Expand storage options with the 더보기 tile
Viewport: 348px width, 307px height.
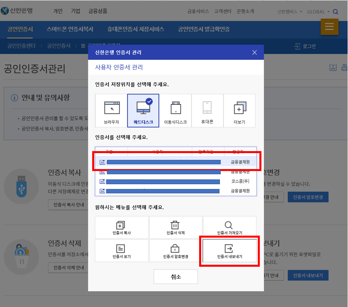point(239,110)
